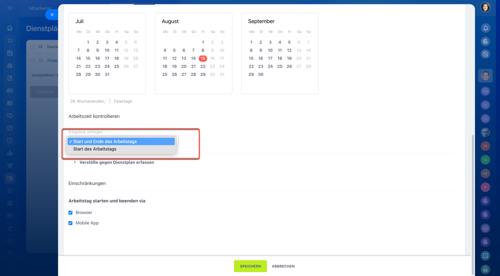This screenshot has width=500, height=276.
Task: Click the gear icon in background table header
Action: click(x=40, y=47)
